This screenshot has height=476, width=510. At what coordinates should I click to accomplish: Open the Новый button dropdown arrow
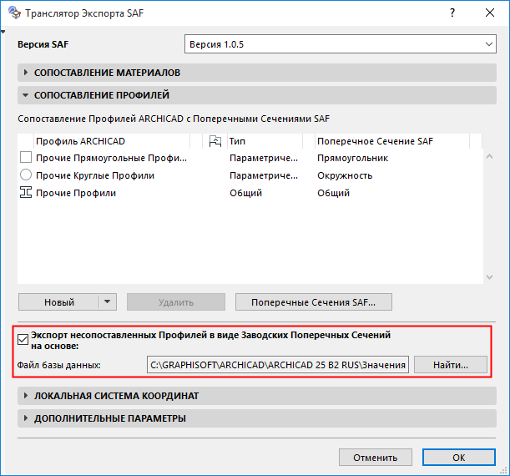coord(108,302)
